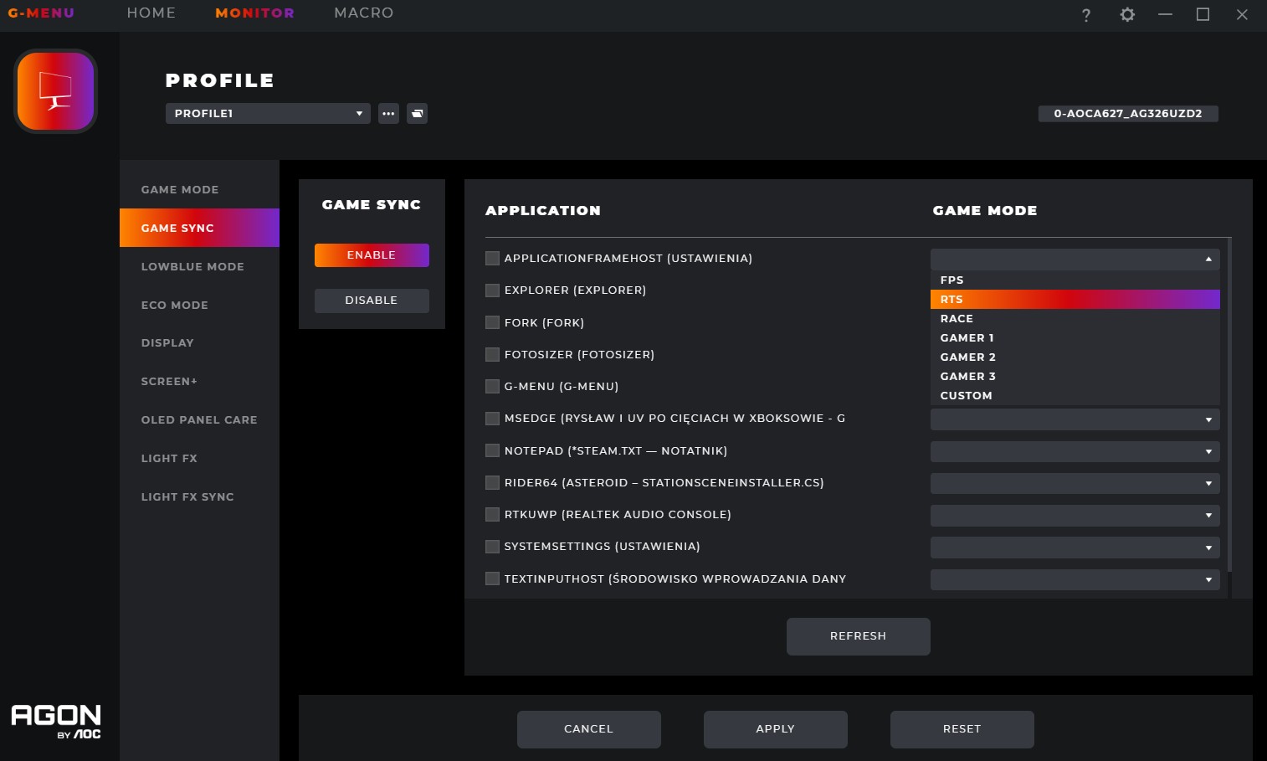Open game mode dropdown for TextInputHost
Screen dimensions: 1267x761
[1075, 579]
